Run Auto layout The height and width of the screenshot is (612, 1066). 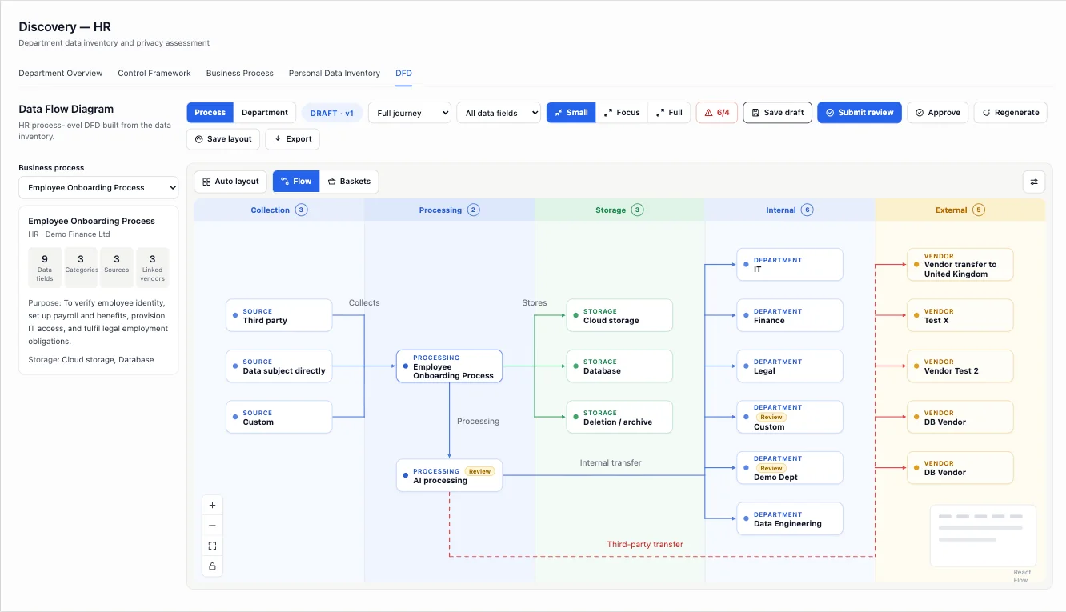(230, 182)
